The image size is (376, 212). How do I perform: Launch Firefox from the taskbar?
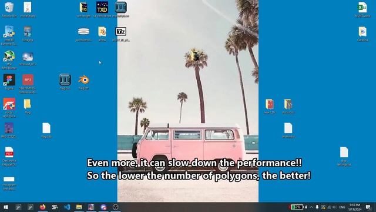tap(43, 207)
